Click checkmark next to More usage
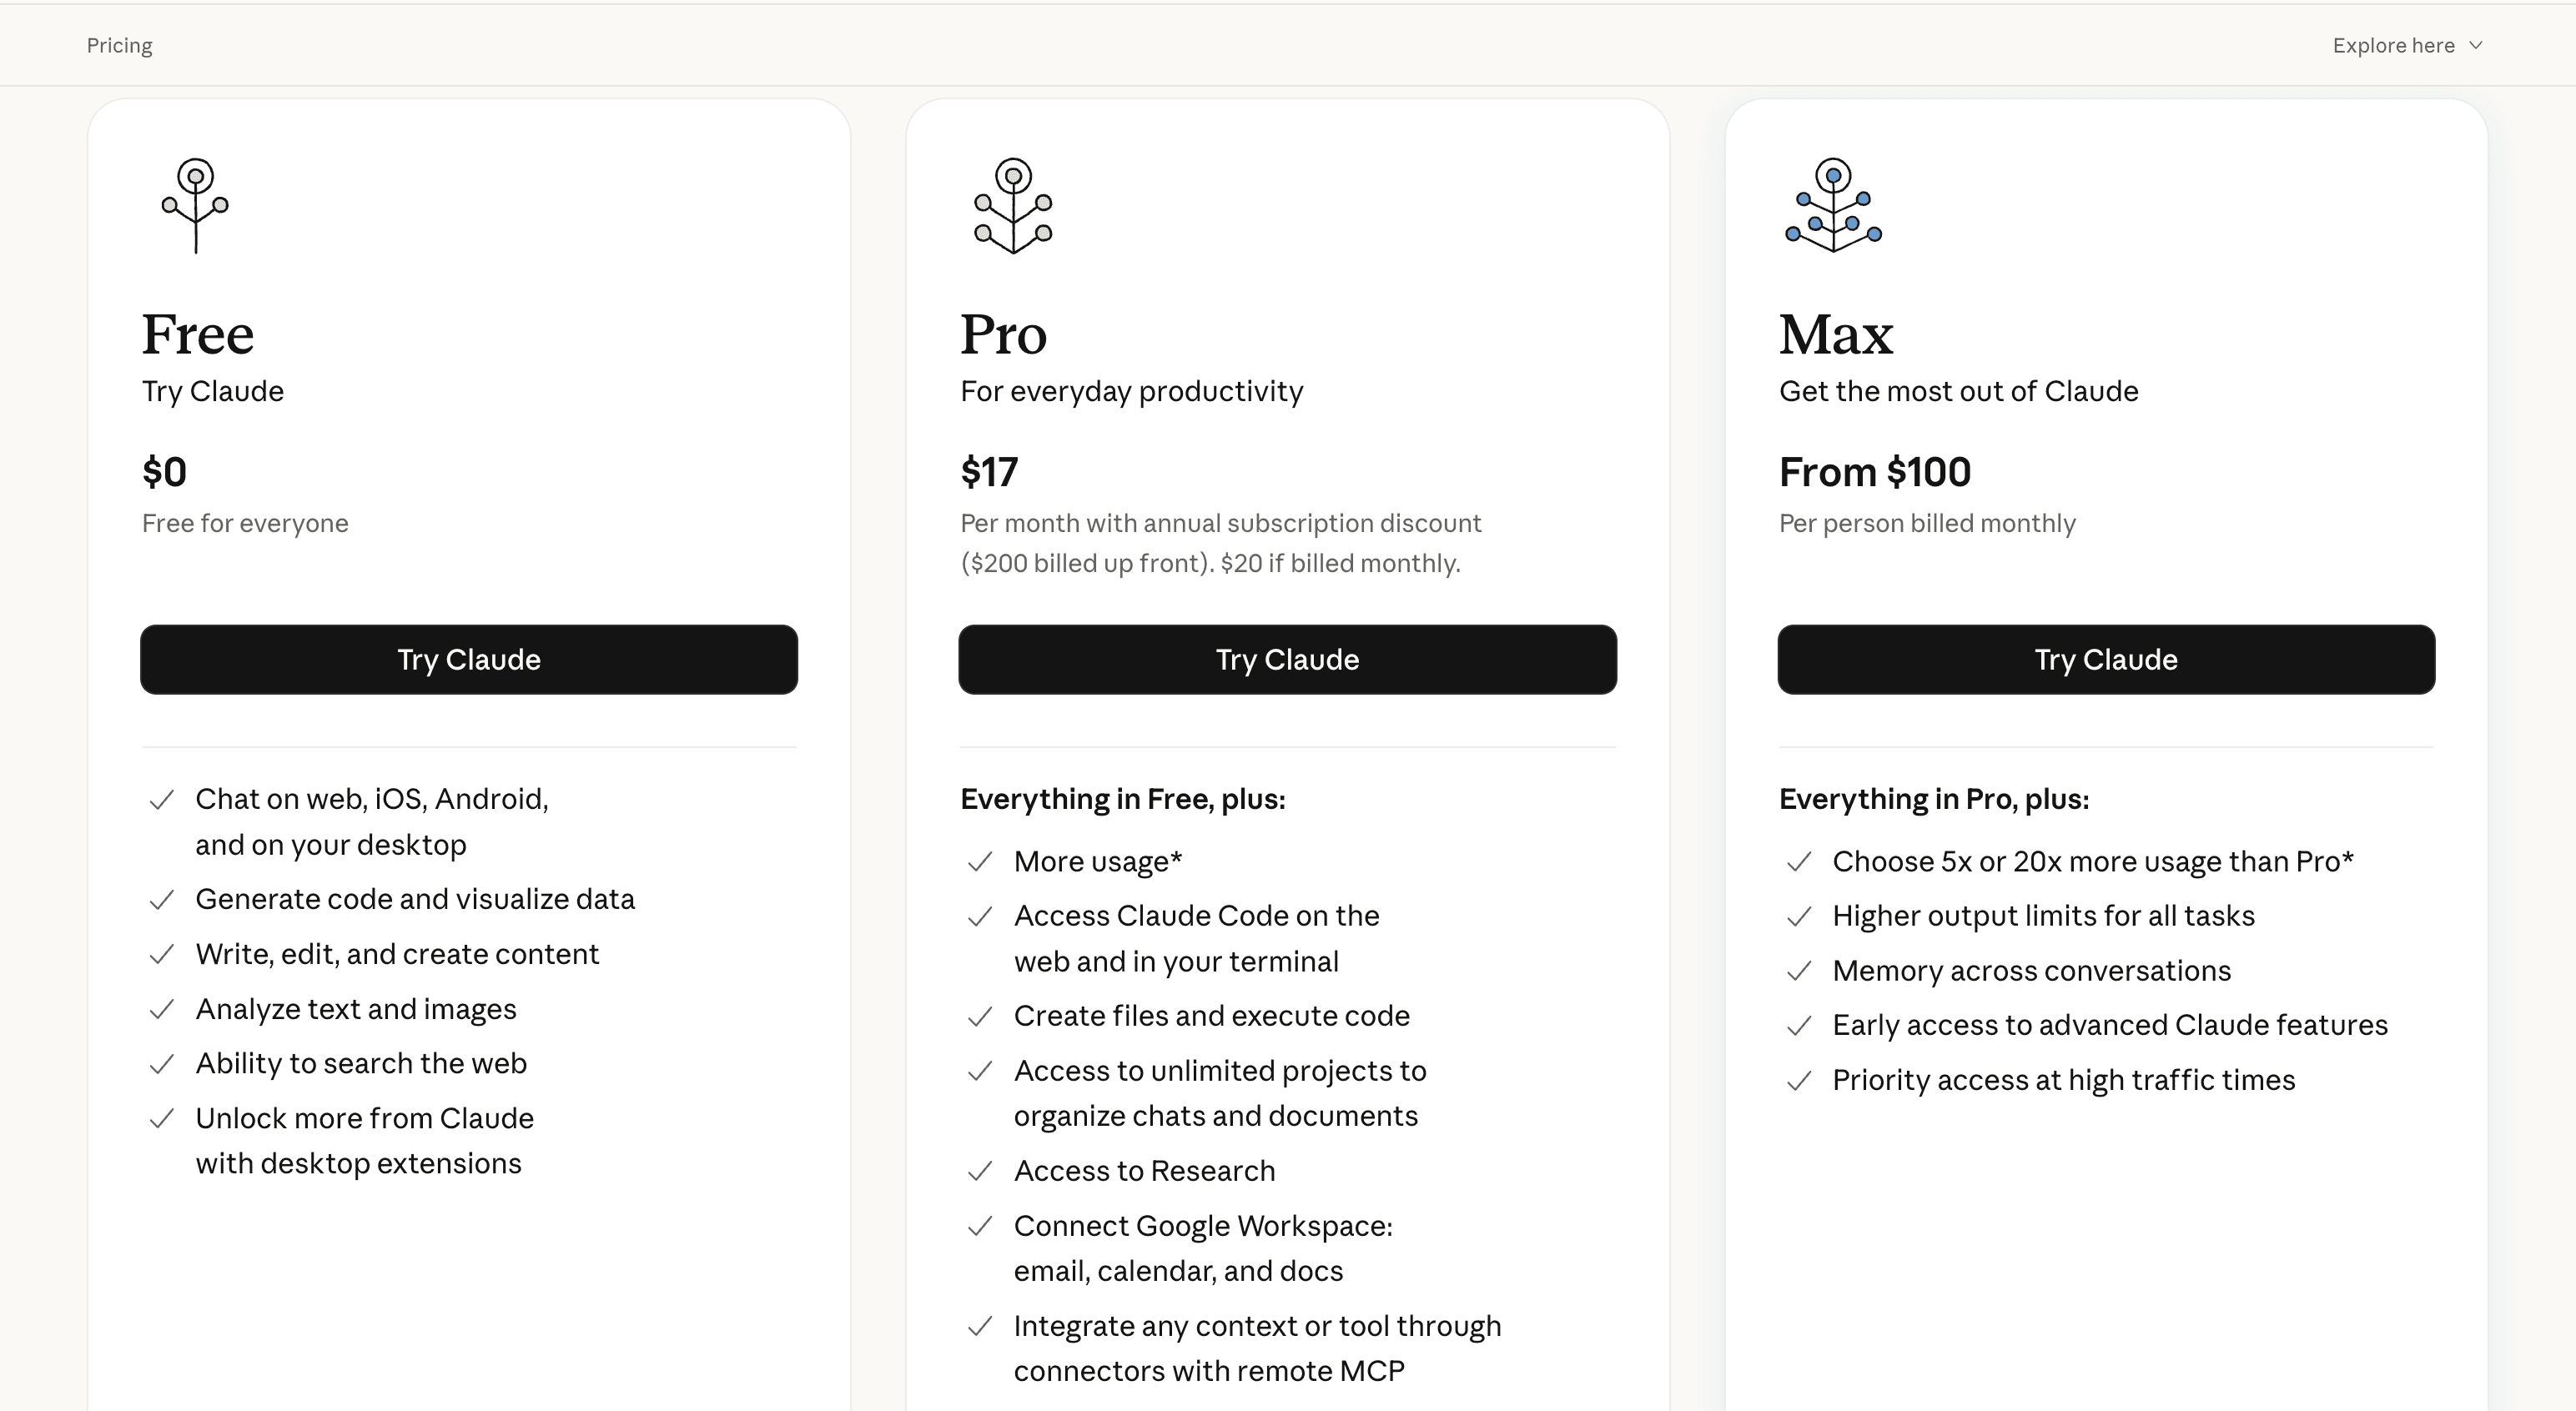 980,862
